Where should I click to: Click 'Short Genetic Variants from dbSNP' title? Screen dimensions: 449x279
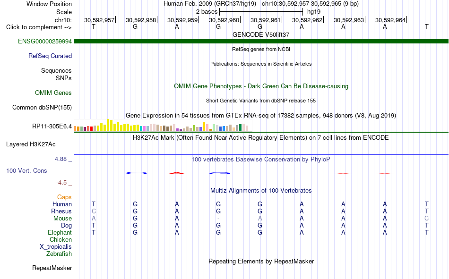[261, 101]
